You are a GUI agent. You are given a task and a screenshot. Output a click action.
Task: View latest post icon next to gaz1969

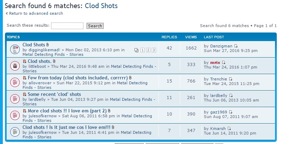pyautogui.click(x=231, y=112)
